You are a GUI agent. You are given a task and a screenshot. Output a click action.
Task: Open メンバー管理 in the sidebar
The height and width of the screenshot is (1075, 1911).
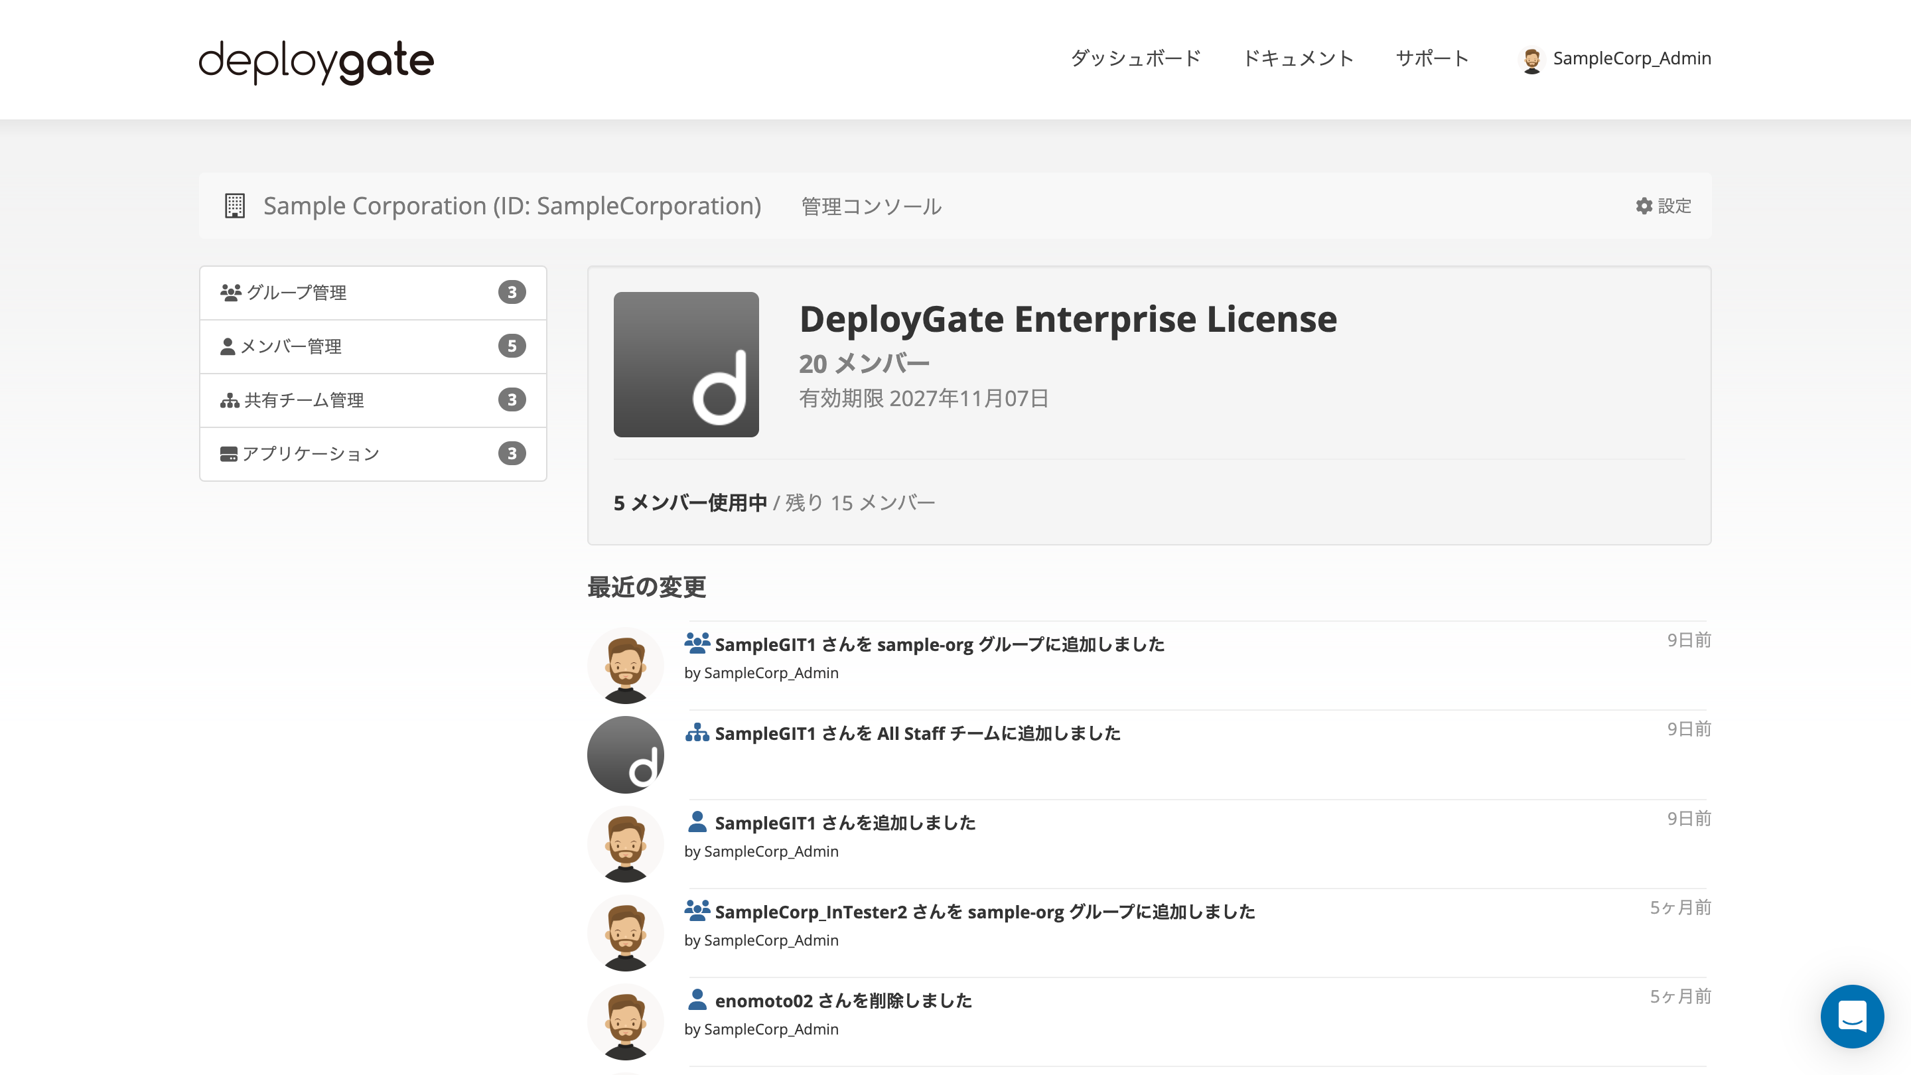point(373,346)
